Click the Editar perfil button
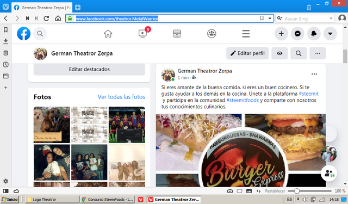348x204 pixels. [247, 53]
